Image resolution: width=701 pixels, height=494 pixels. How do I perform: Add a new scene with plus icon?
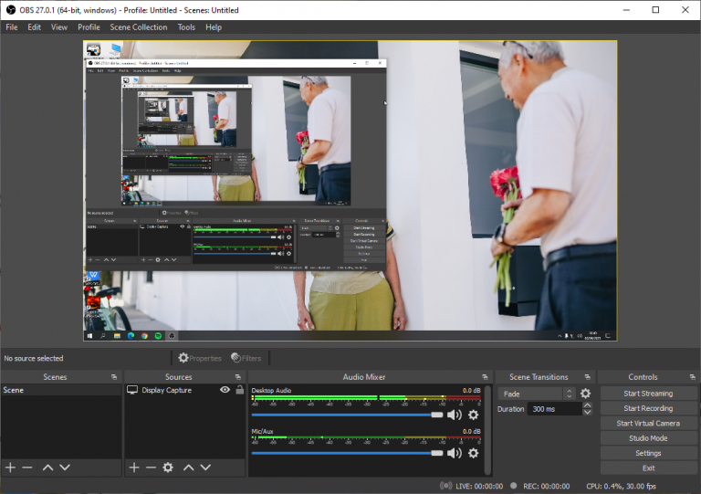[x=10, y=468]
